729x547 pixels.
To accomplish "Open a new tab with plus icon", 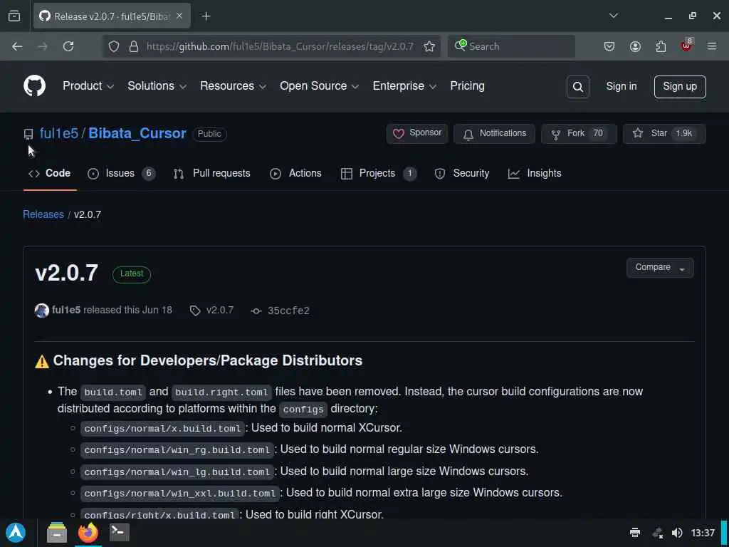I will click(206, 16).
